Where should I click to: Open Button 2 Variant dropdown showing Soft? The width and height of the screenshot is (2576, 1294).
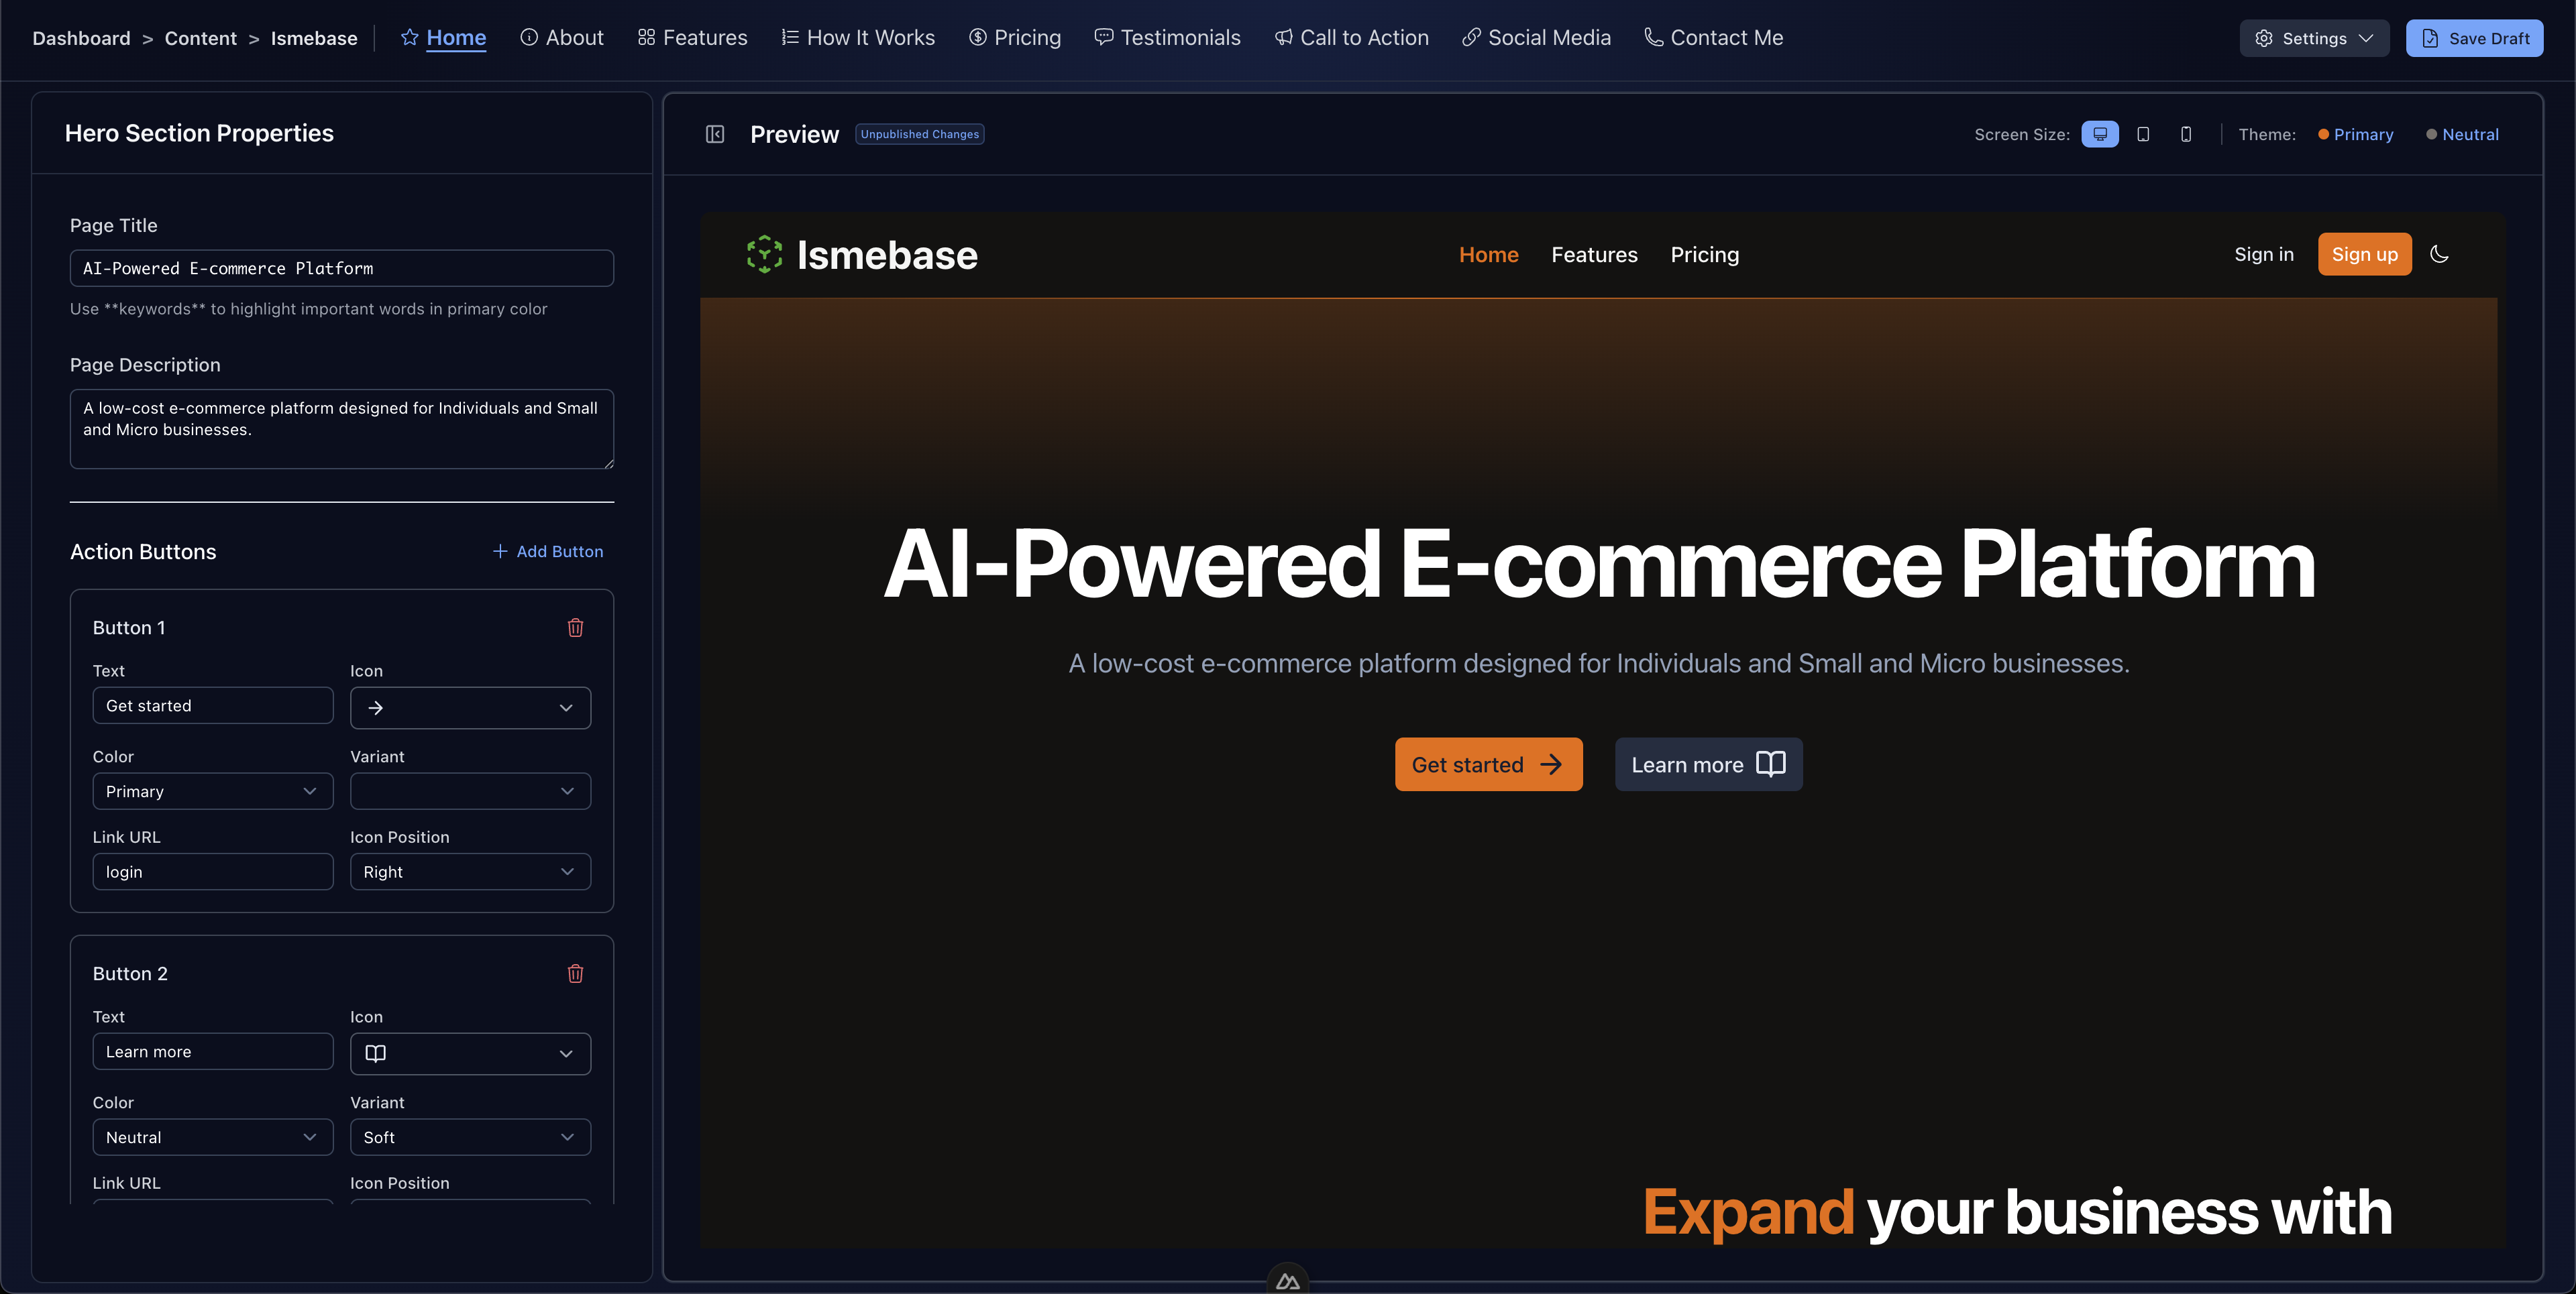tap(470, 1137)
